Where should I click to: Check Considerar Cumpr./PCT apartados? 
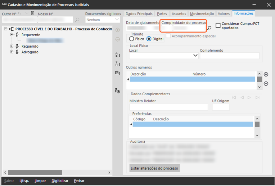click(218, 25)
